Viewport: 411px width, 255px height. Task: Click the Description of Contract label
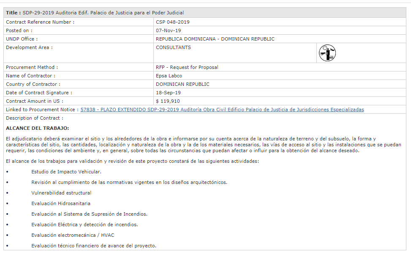point(34,118)
